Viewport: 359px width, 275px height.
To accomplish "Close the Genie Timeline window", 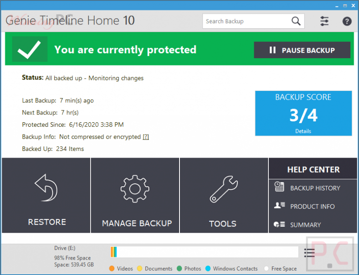I will pyautogui.click(x=353, y=6).
